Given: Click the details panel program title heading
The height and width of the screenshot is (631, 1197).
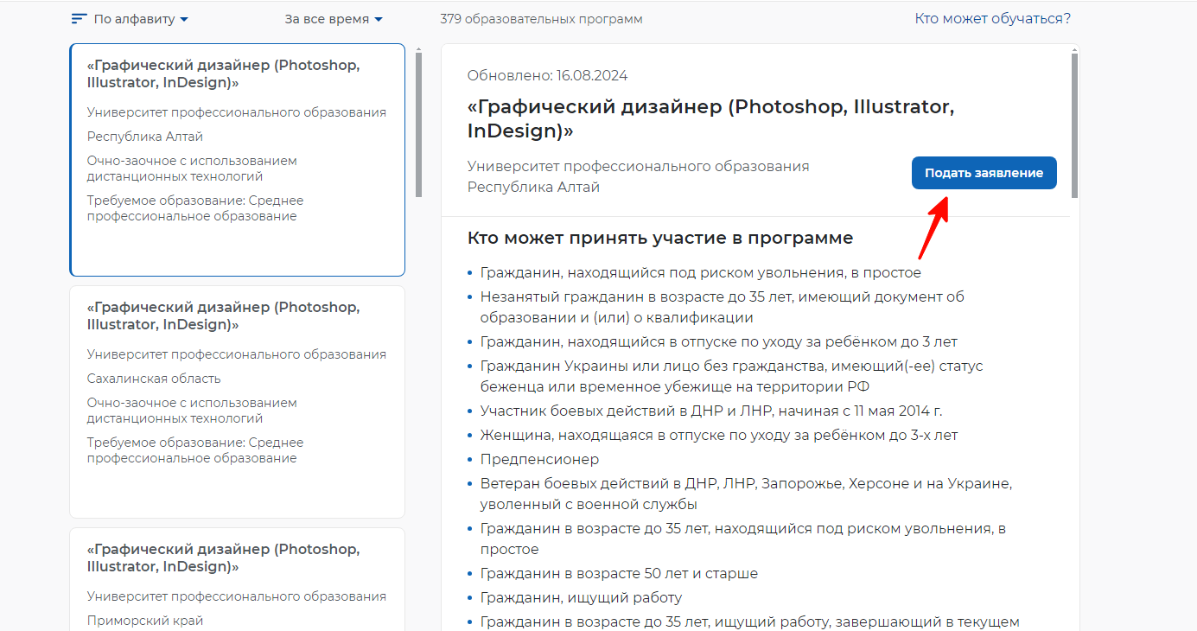Looking at the screenshot, I should [x=710, y=119].
